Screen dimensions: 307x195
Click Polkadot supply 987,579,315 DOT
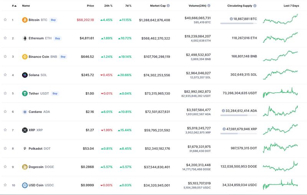244,148
